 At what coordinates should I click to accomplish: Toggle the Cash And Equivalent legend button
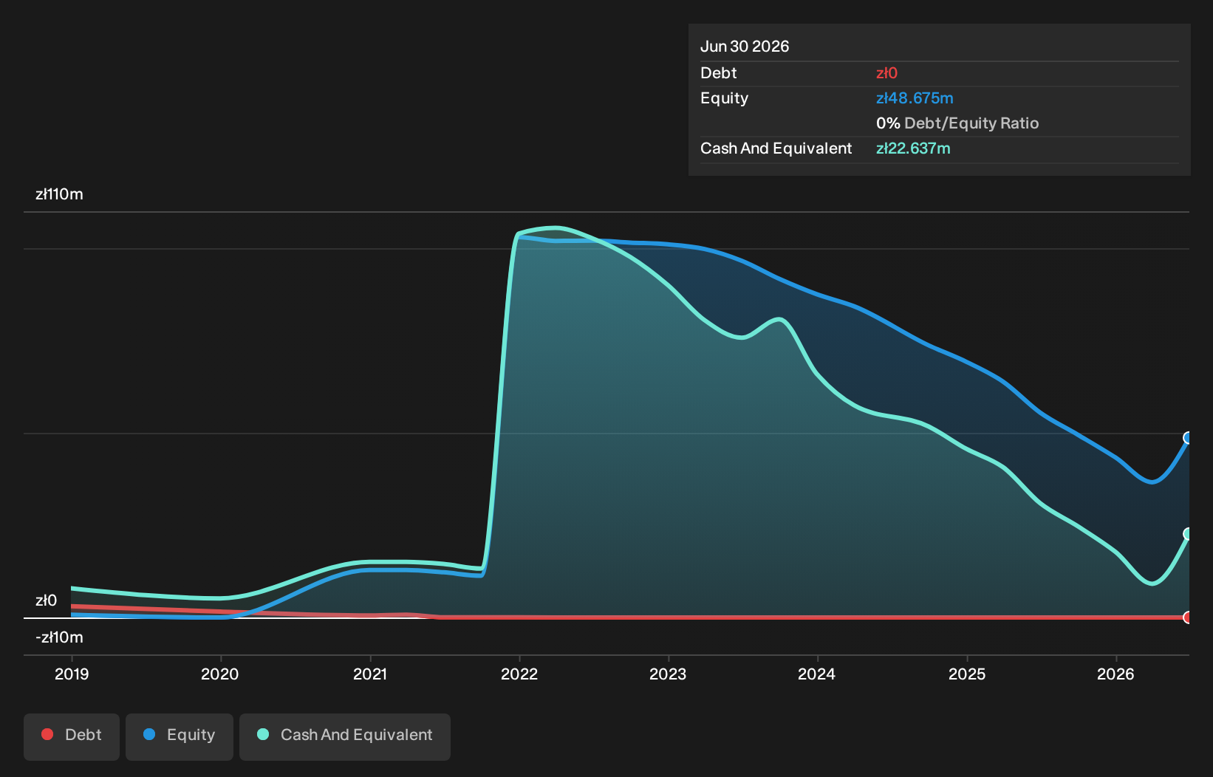345,736
